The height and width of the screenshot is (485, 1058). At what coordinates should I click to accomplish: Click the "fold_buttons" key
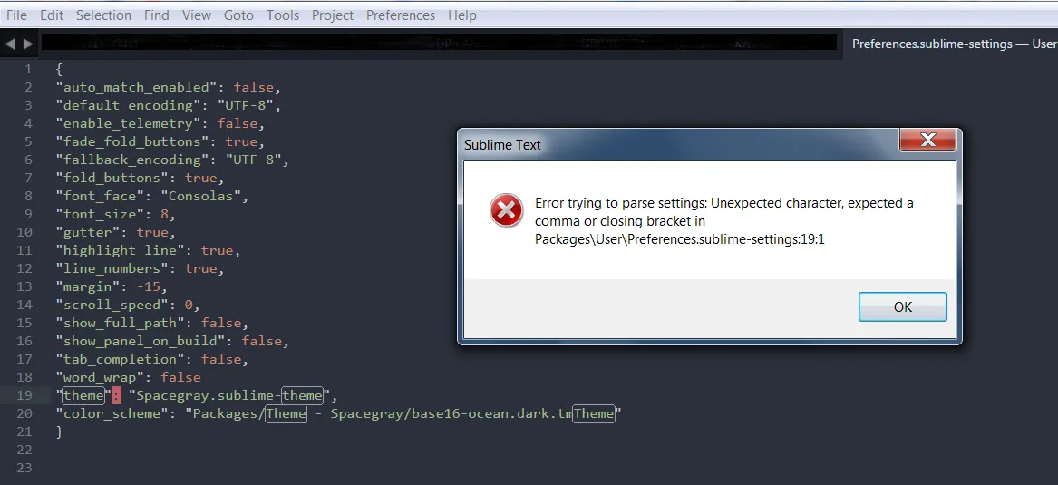point(112,178)
